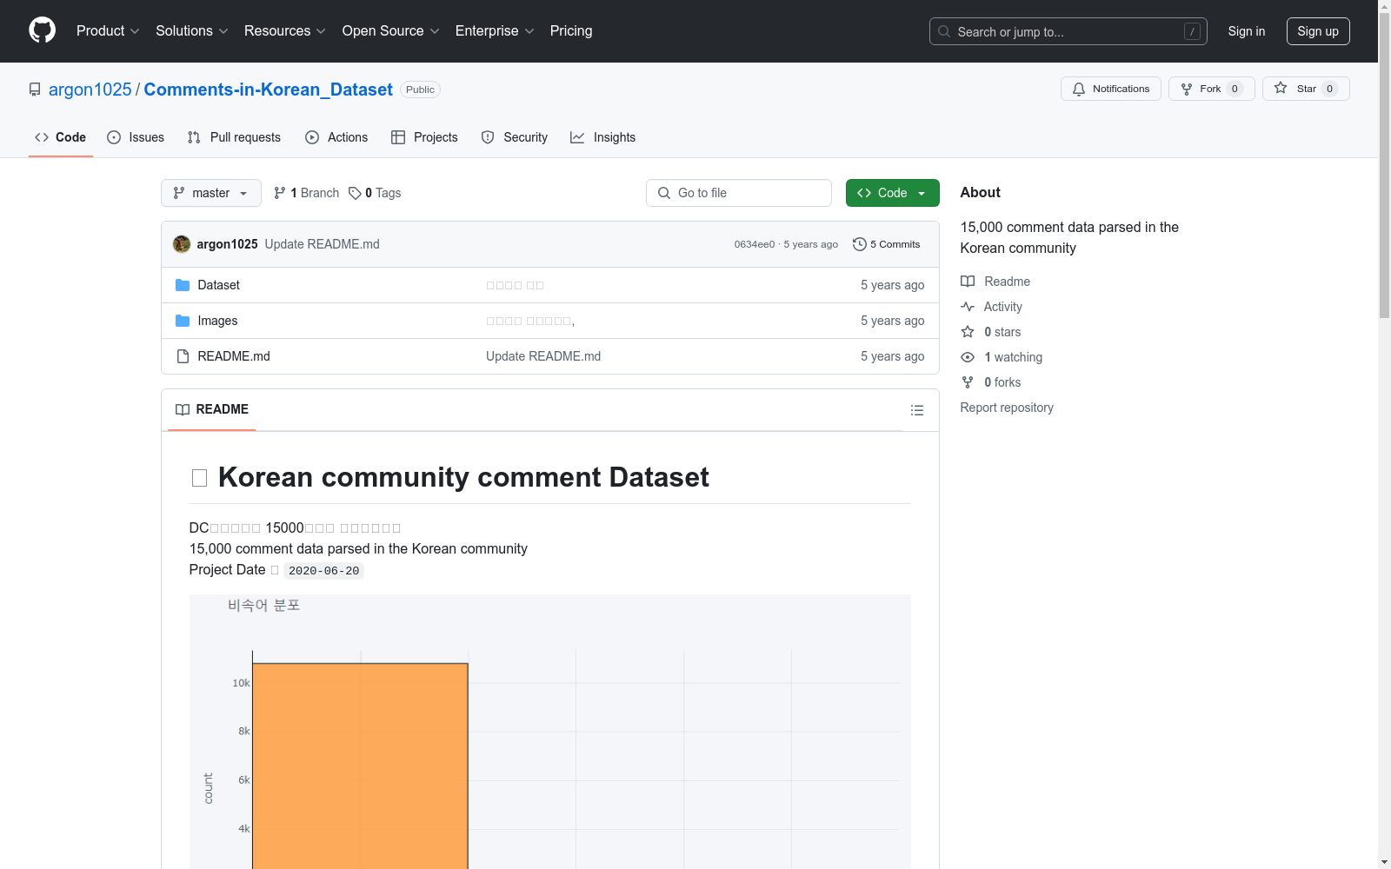Open the README outline list icon

[x=917, y=410]
